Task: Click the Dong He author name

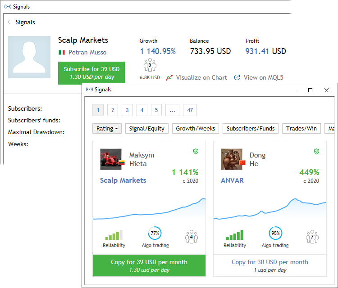Action: 258,159
